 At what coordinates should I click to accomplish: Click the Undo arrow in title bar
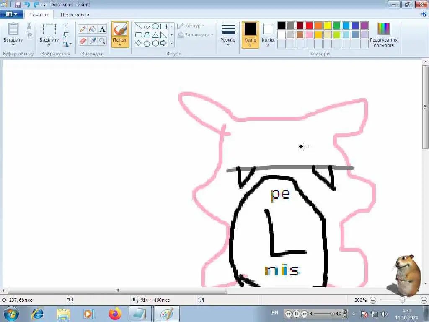click(x=27, y=4)
